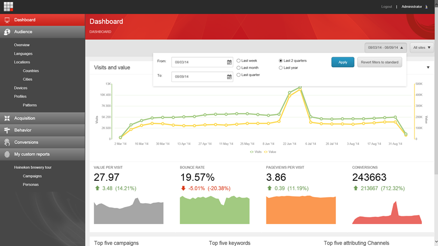This screenshot has height=246, width=438.
Task: Select the Last 2 quarters radio button
Action: (x=280, y=60)
